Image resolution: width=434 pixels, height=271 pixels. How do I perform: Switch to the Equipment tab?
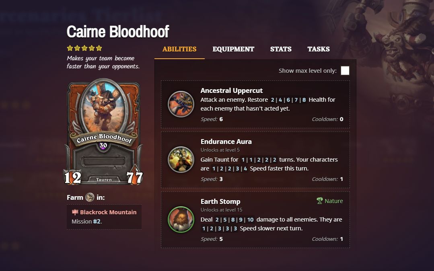233,49
